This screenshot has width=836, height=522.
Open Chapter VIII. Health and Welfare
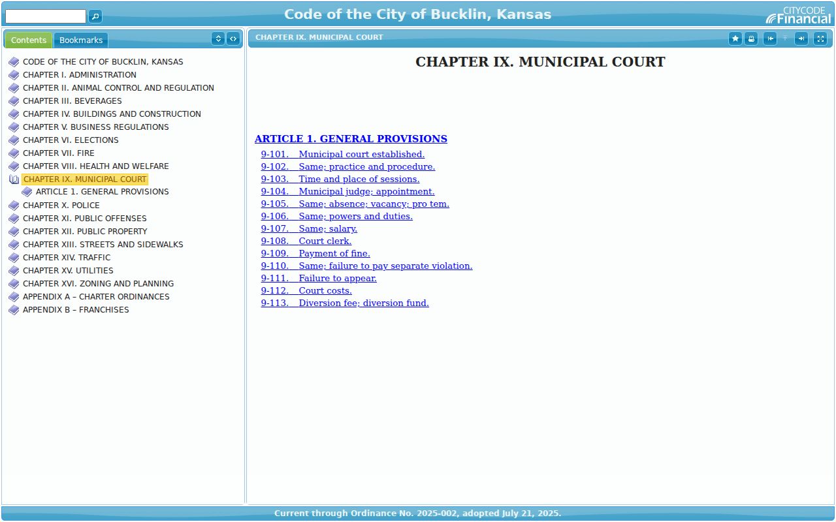pyautogui.click(x=96, y=166)
